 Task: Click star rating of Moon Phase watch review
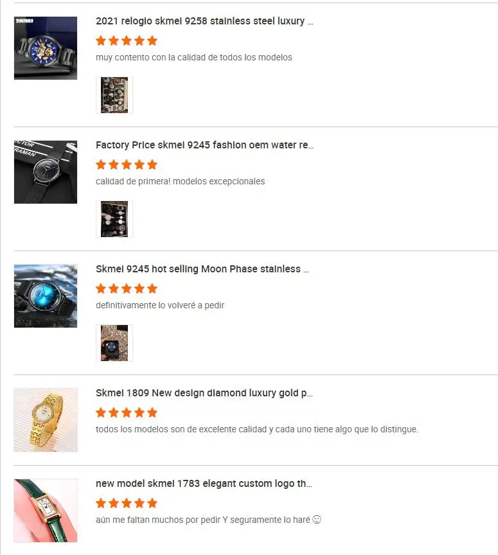(127, 288)
